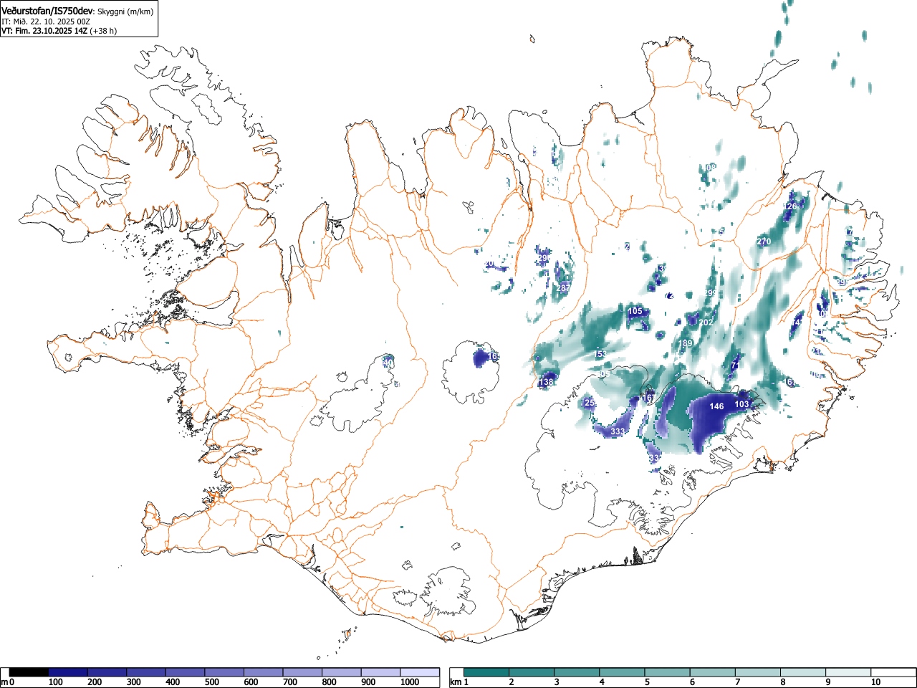Click the 1000 tick label on metre scale
917x688 pixels.
pyautogui.click(x=410, y=682)
